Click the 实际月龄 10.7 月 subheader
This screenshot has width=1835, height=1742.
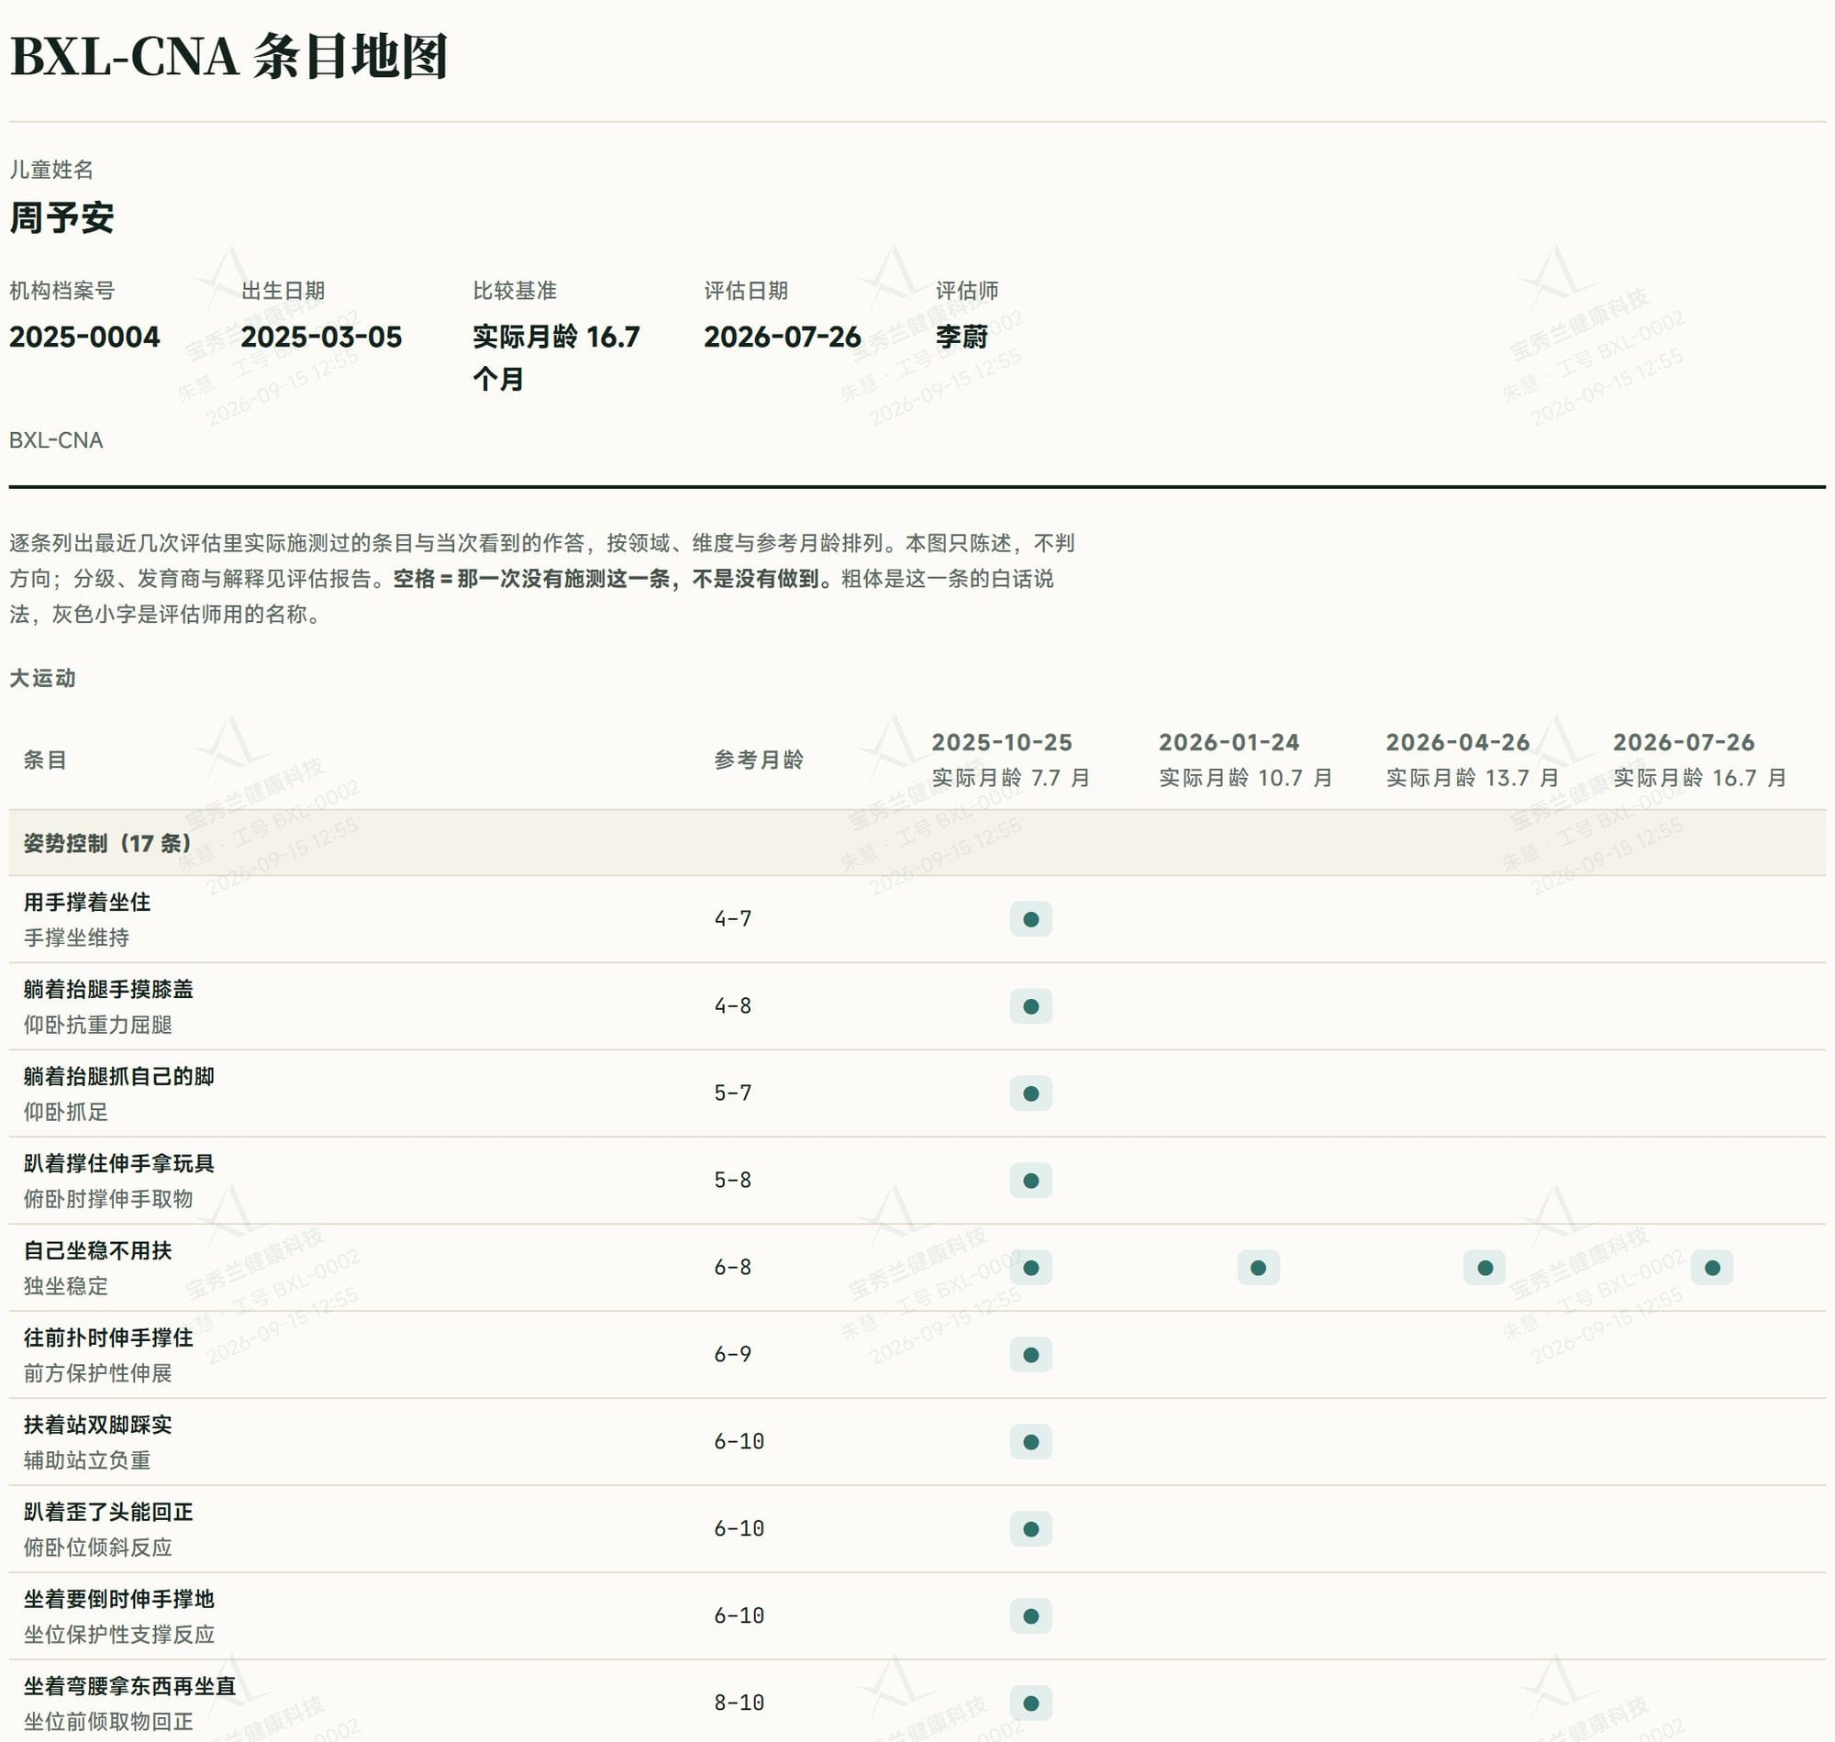[x=1245, y=778]
